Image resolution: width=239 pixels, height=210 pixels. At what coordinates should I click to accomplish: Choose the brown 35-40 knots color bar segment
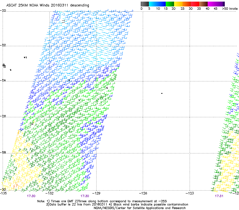pos(203,4)
